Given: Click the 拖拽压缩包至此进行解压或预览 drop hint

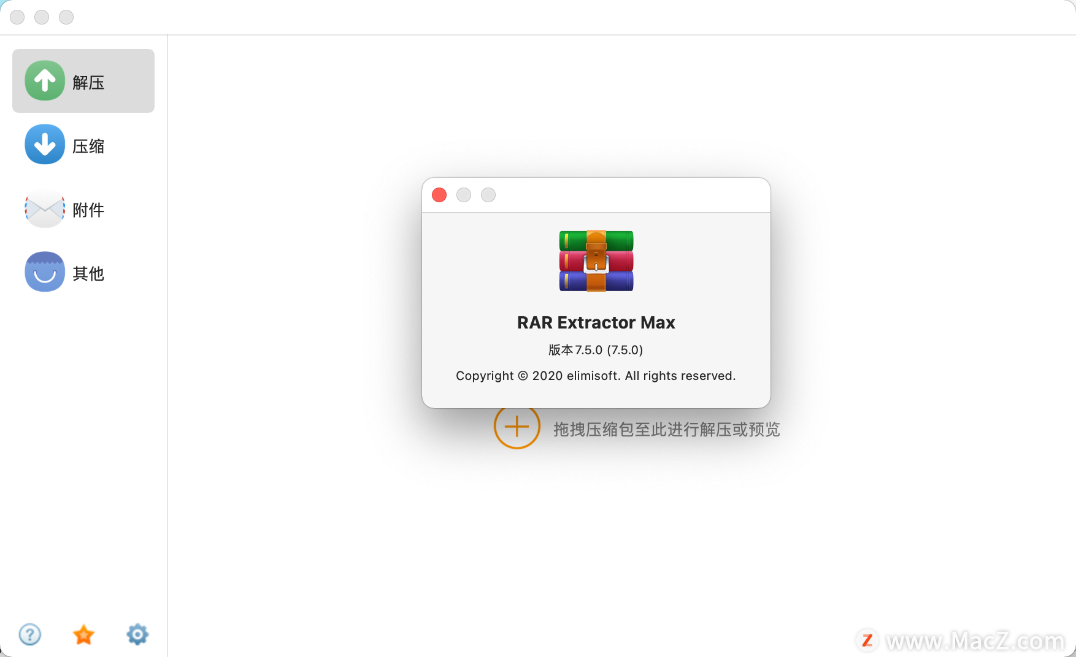Looking at the screenshot, I should tap(667, 429).
